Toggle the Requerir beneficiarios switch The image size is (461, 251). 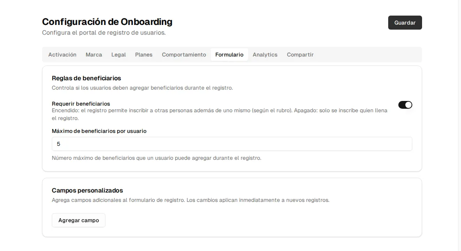coord(405,105)
